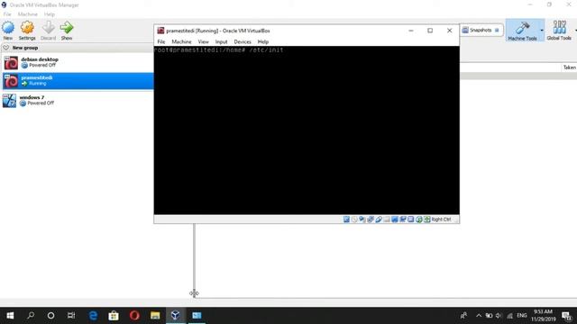577x324 pixels.
Task: Select the debian desktop VM
Action: (77, 62)
